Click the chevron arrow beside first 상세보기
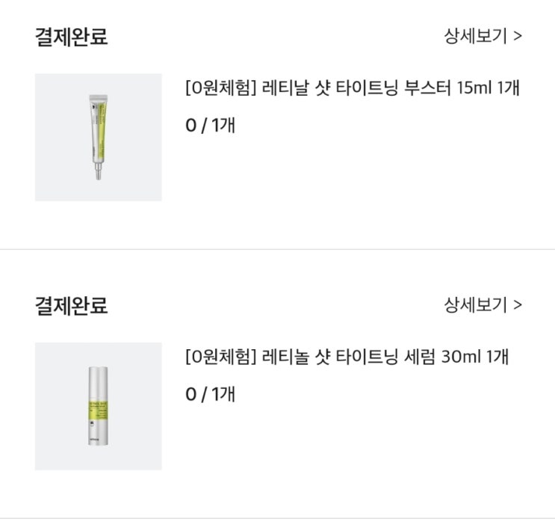This screenshot has width=555, height=522. tap(518, 36)
